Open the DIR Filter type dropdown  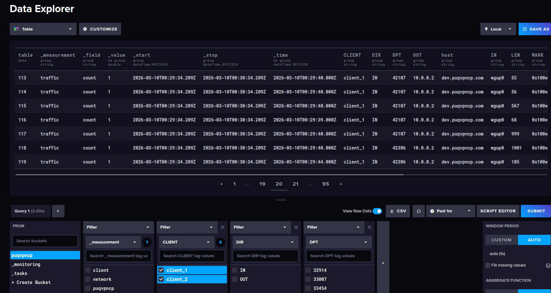coord(260,227)
